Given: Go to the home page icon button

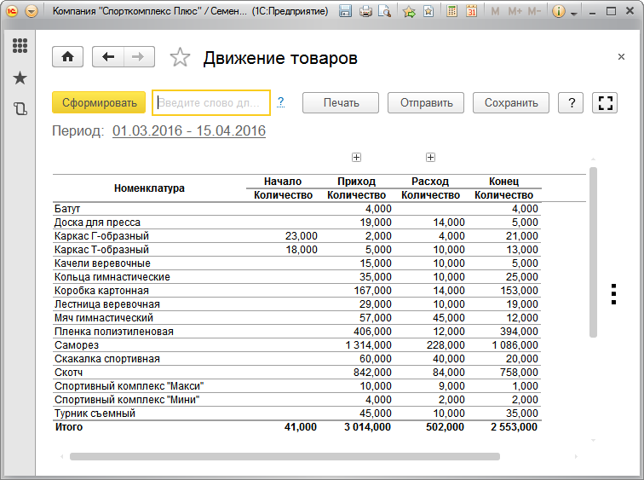Looking at the screenshot, I should [67, 57].
